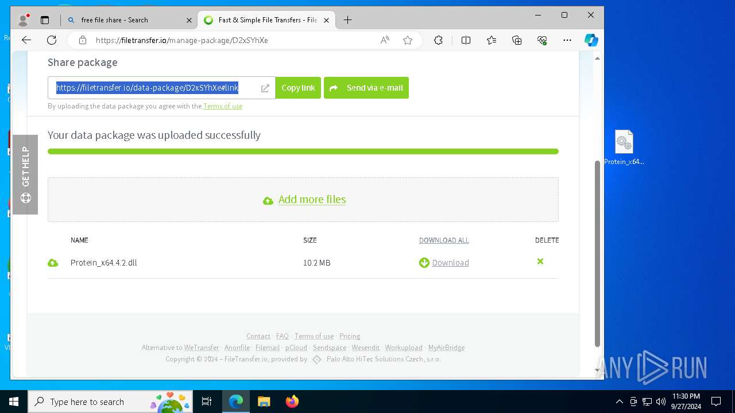Open Firefox from the taskbar
This screenshot has height=413, width=735.
pyautogui.click(x=292, y=402)
